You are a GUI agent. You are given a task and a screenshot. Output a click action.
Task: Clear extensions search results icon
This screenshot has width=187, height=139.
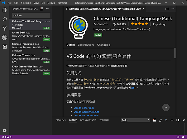41,9
